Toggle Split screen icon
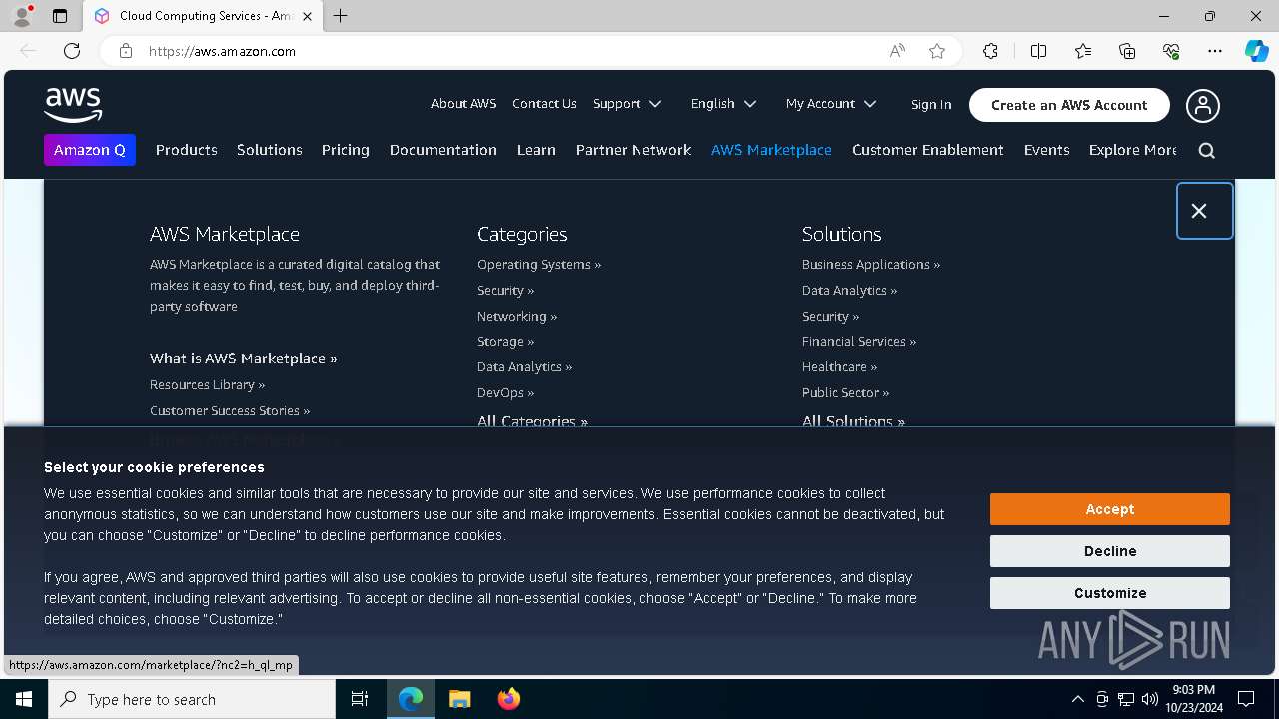 click(x=1038, y=51)
